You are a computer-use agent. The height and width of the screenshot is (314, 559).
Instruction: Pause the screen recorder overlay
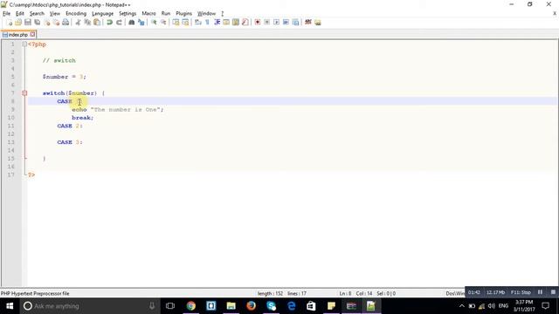540,292
